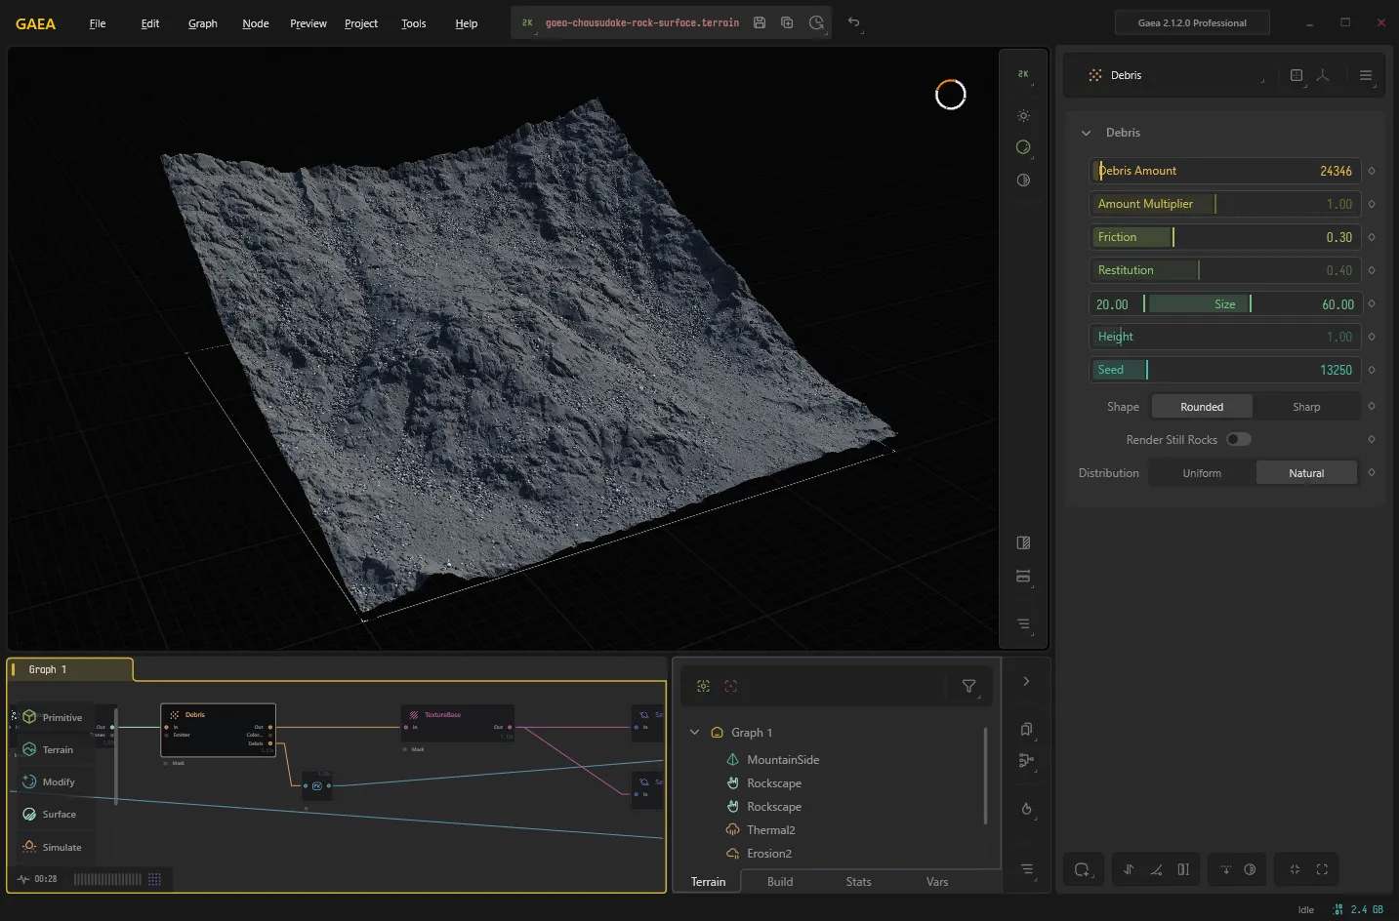The width and height of the screenshot is (1399, 921).
Task: Adjust the Friction slider
Action: pyautogui.click(x=1225, y=237)
